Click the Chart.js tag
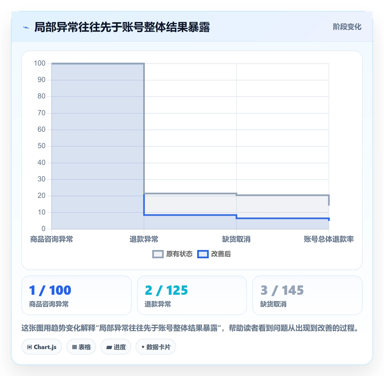Image resolution: width=384 pixels, height=376 pixels. (x=42, y=347)
